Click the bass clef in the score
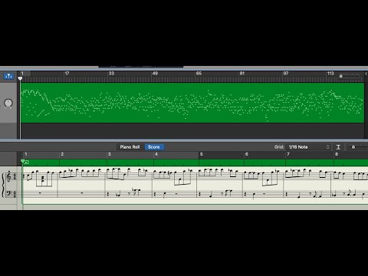The width and height of the screenshot is (368, 276). [x=8, y=194]
